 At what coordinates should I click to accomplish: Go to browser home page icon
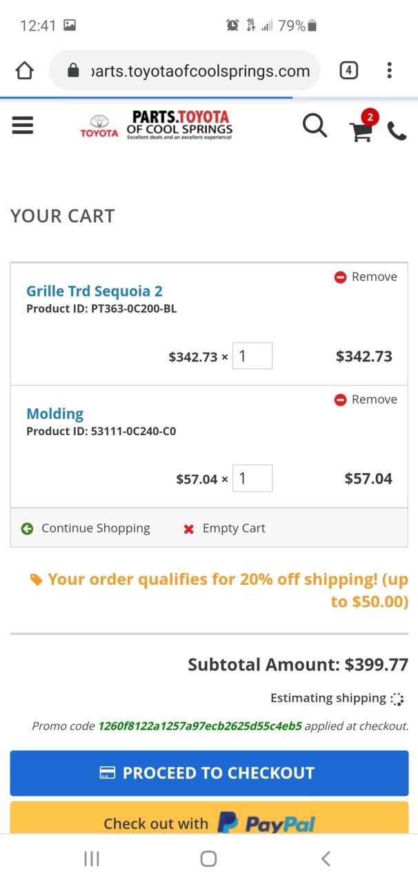click(x=24, y=70)
